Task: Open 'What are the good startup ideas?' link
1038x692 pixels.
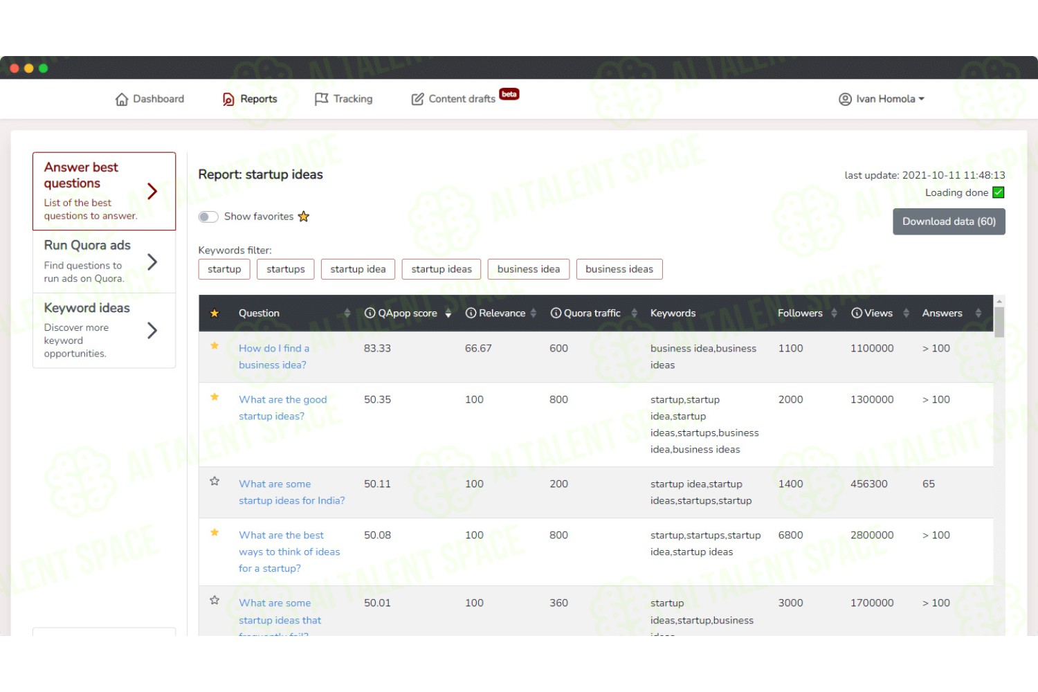Action: point(283,408)
